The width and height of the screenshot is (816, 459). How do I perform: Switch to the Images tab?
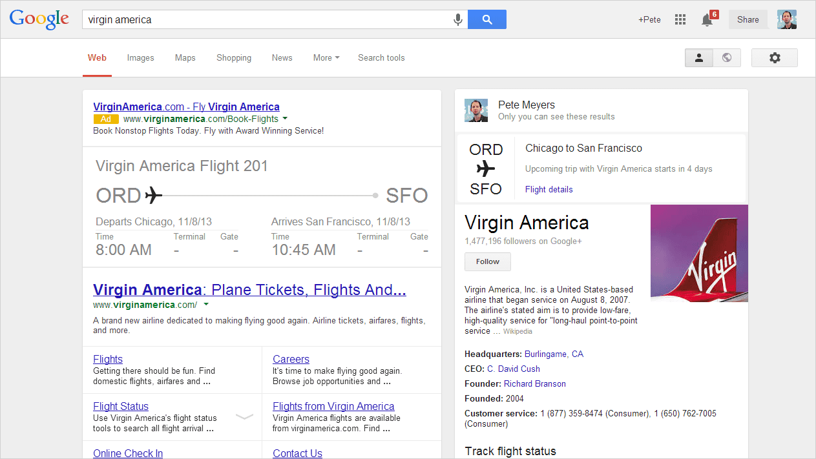point(140,57)
